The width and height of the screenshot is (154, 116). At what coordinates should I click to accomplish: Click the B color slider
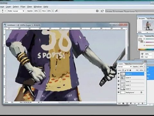click(x=150, y=45)
